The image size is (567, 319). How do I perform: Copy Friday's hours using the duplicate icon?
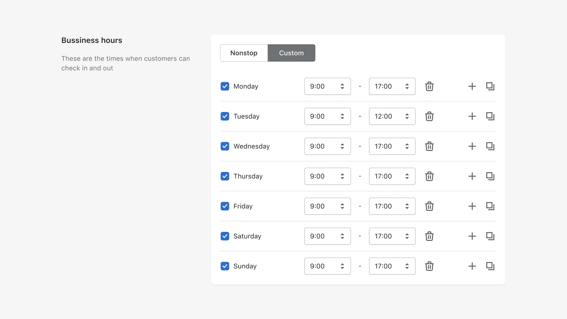point(490,206)
